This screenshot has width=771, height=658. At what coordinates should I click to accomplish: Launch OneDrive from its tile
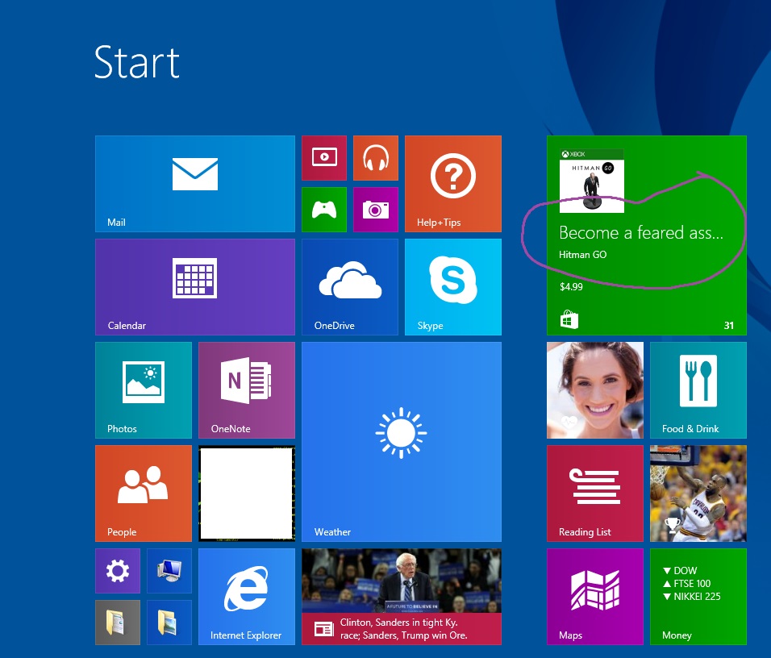[349, 287]
